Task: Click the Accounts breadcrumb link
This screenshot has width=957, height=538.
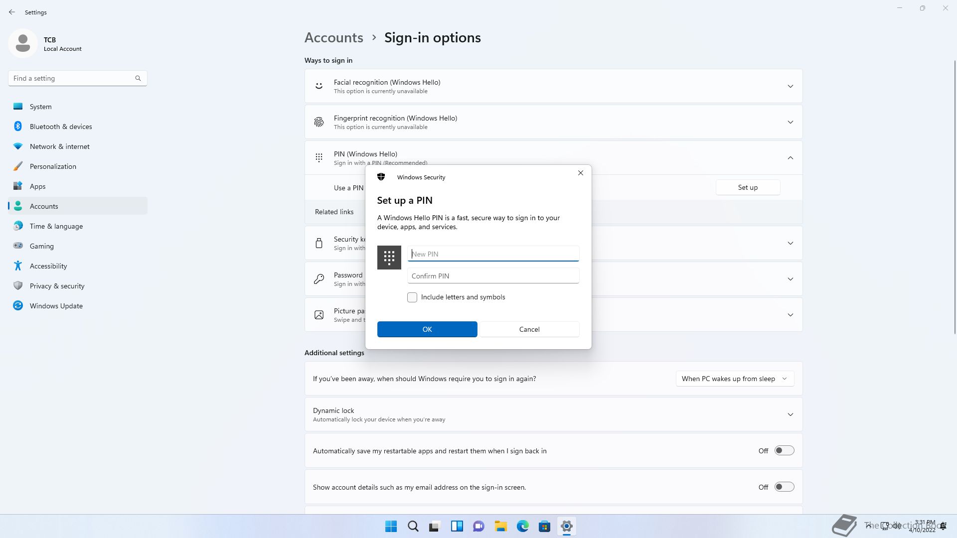Action: click(334, 37)
